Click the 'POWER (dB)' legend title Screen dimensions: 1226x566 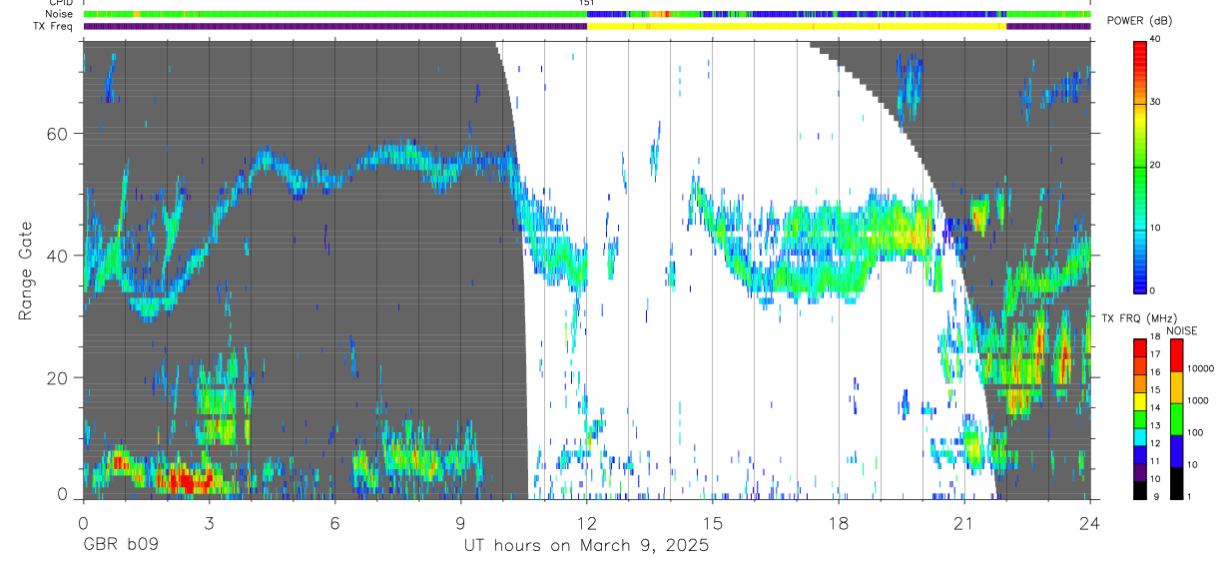pos(1138,21)
